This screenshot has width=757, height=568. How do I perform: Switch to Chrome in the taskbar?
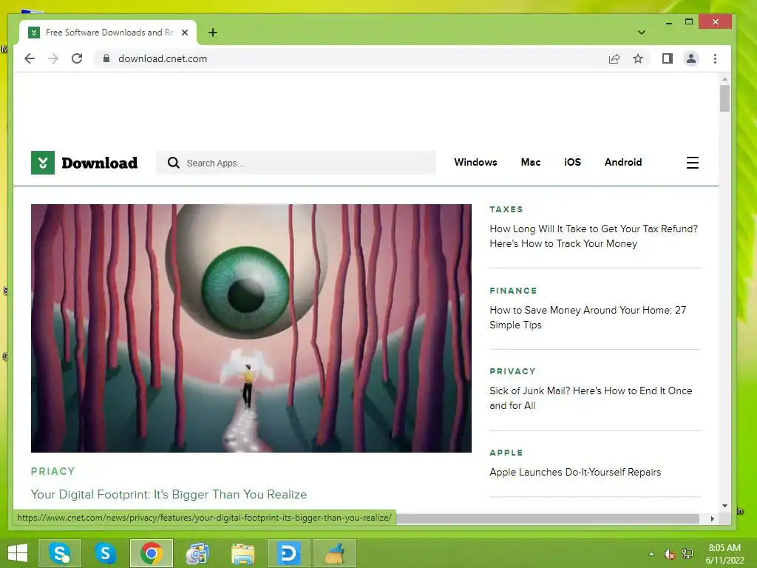click(x=151, y=553)
